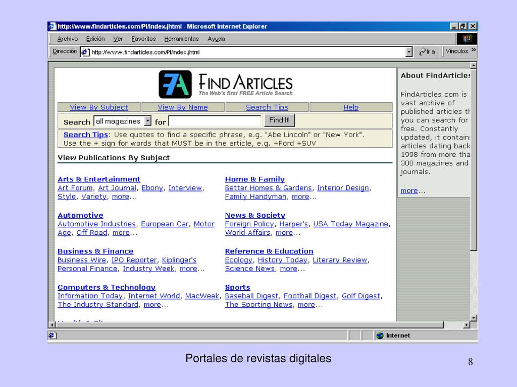This screenshot has height=387, width=517.
Task: Open the bold Search Tips link
Action: (86, 135)
